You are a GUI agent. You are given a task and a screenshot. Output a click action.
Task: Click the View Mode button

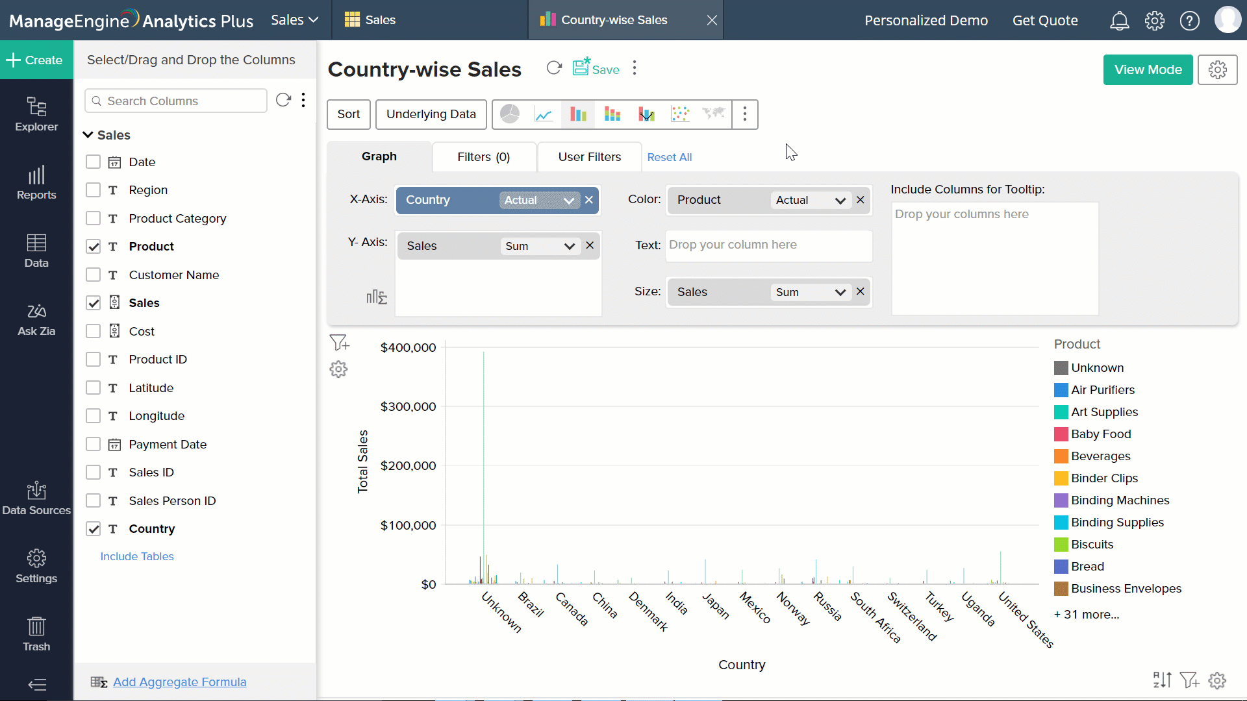(1148, 69)
